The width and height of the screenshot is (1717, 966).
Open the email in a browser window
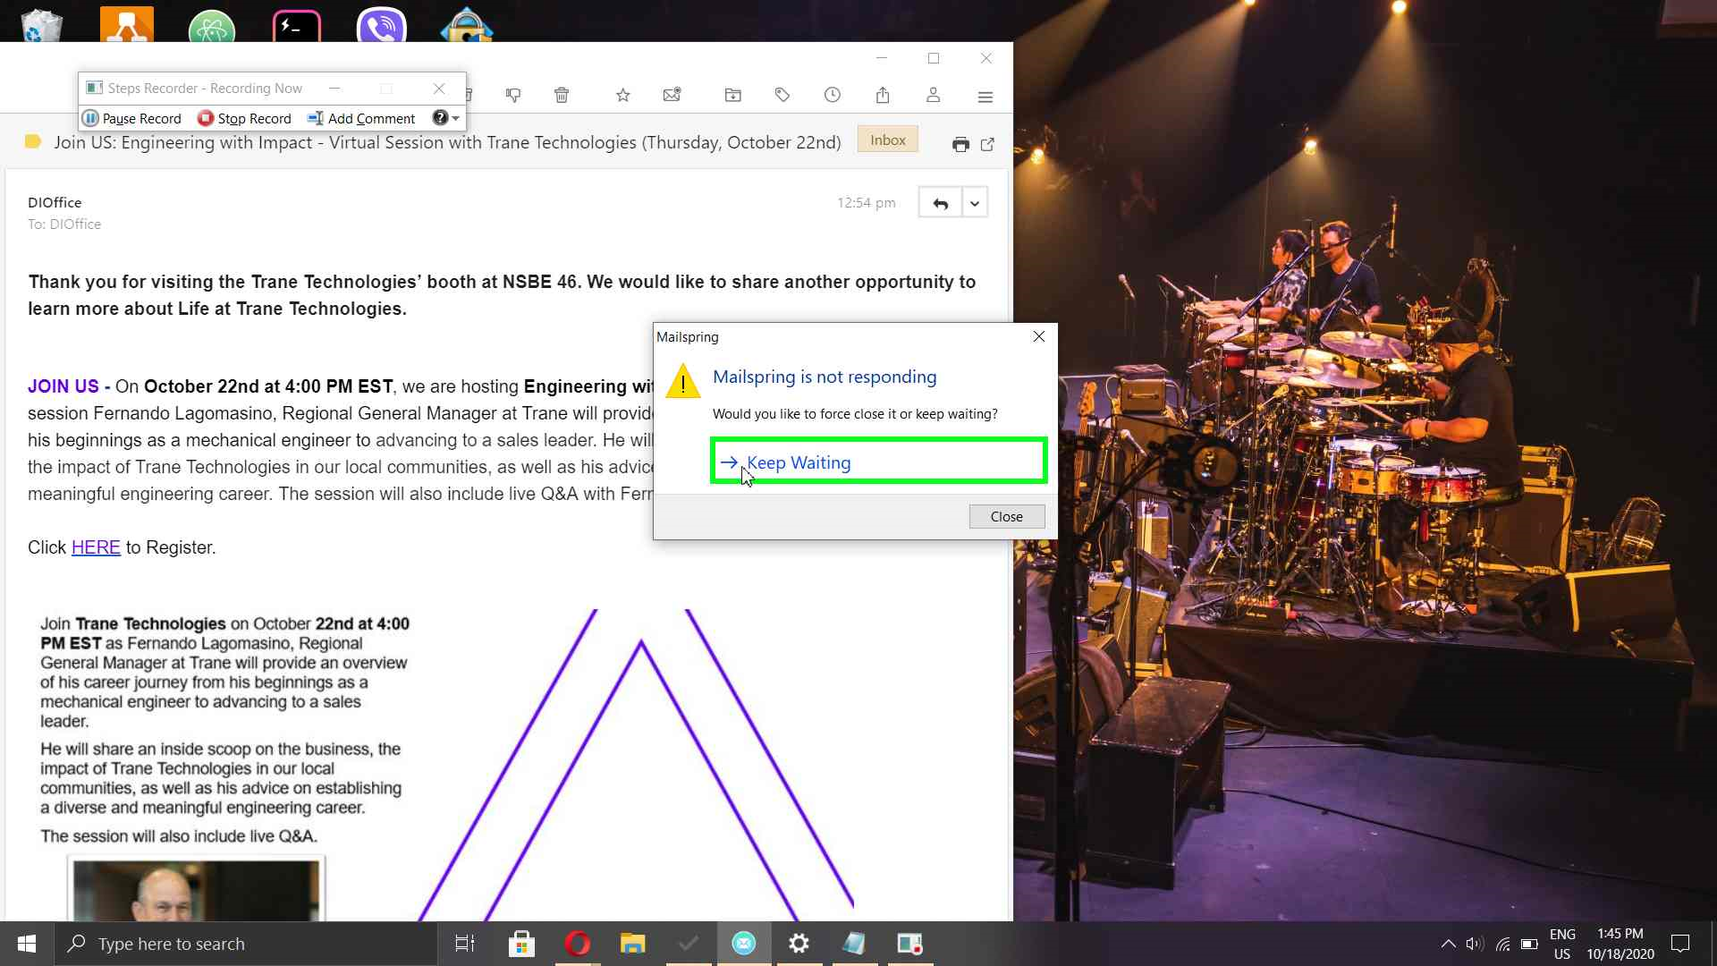click(x=987, y=143)
